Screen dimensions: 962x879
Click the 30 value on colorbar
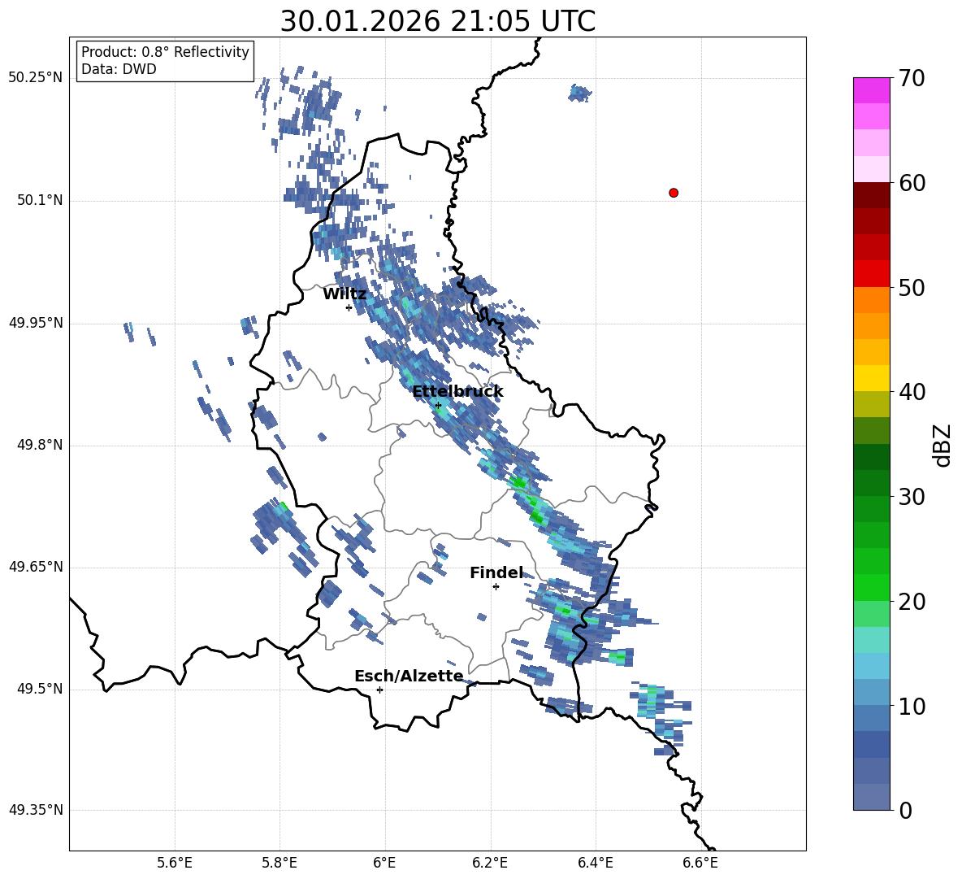[912, 497]
